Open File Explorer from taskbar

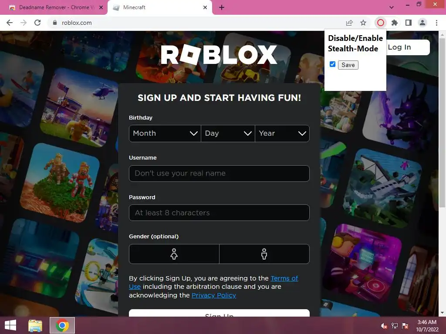tap(35, 325)
